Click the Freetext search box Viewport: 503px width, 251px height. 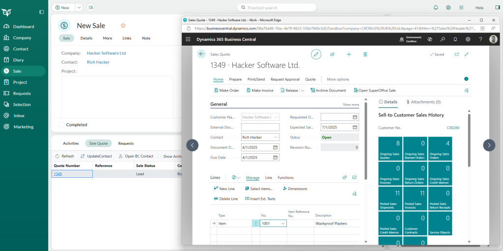click(x=277, y=7)
